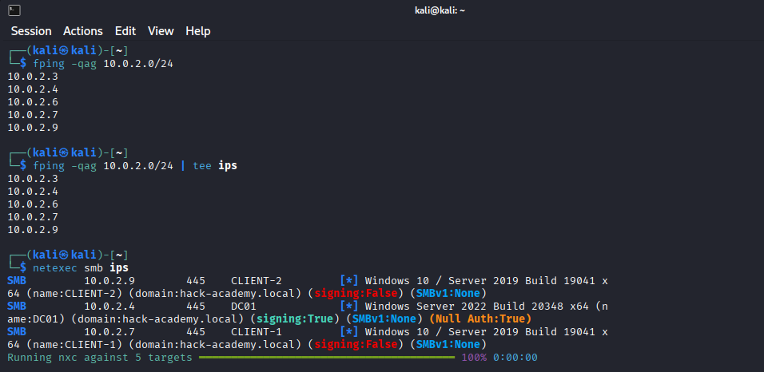Viewport: 764px width, 372px height.
Task: Click the word tee in the second fping command
Action: tap(202, 165)
